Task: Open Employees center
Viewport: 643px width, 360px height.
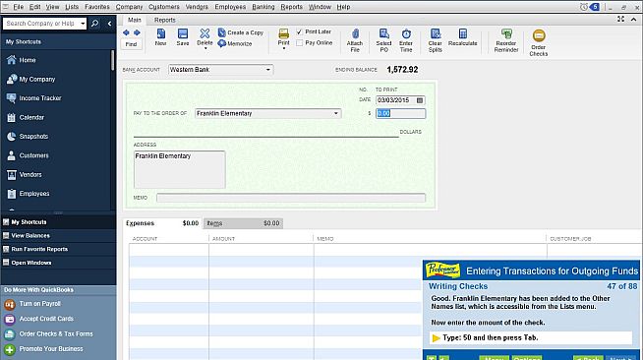Action: 29,194
